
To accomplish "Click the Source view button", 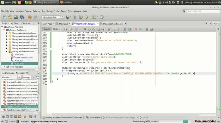I will tap(47, 29).
